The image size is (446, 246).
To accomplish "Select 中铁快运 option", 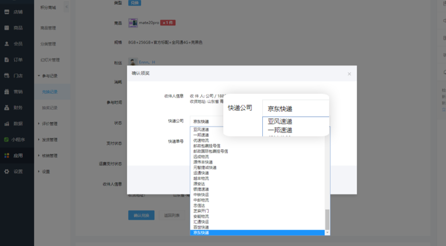I will coord(257,194).
